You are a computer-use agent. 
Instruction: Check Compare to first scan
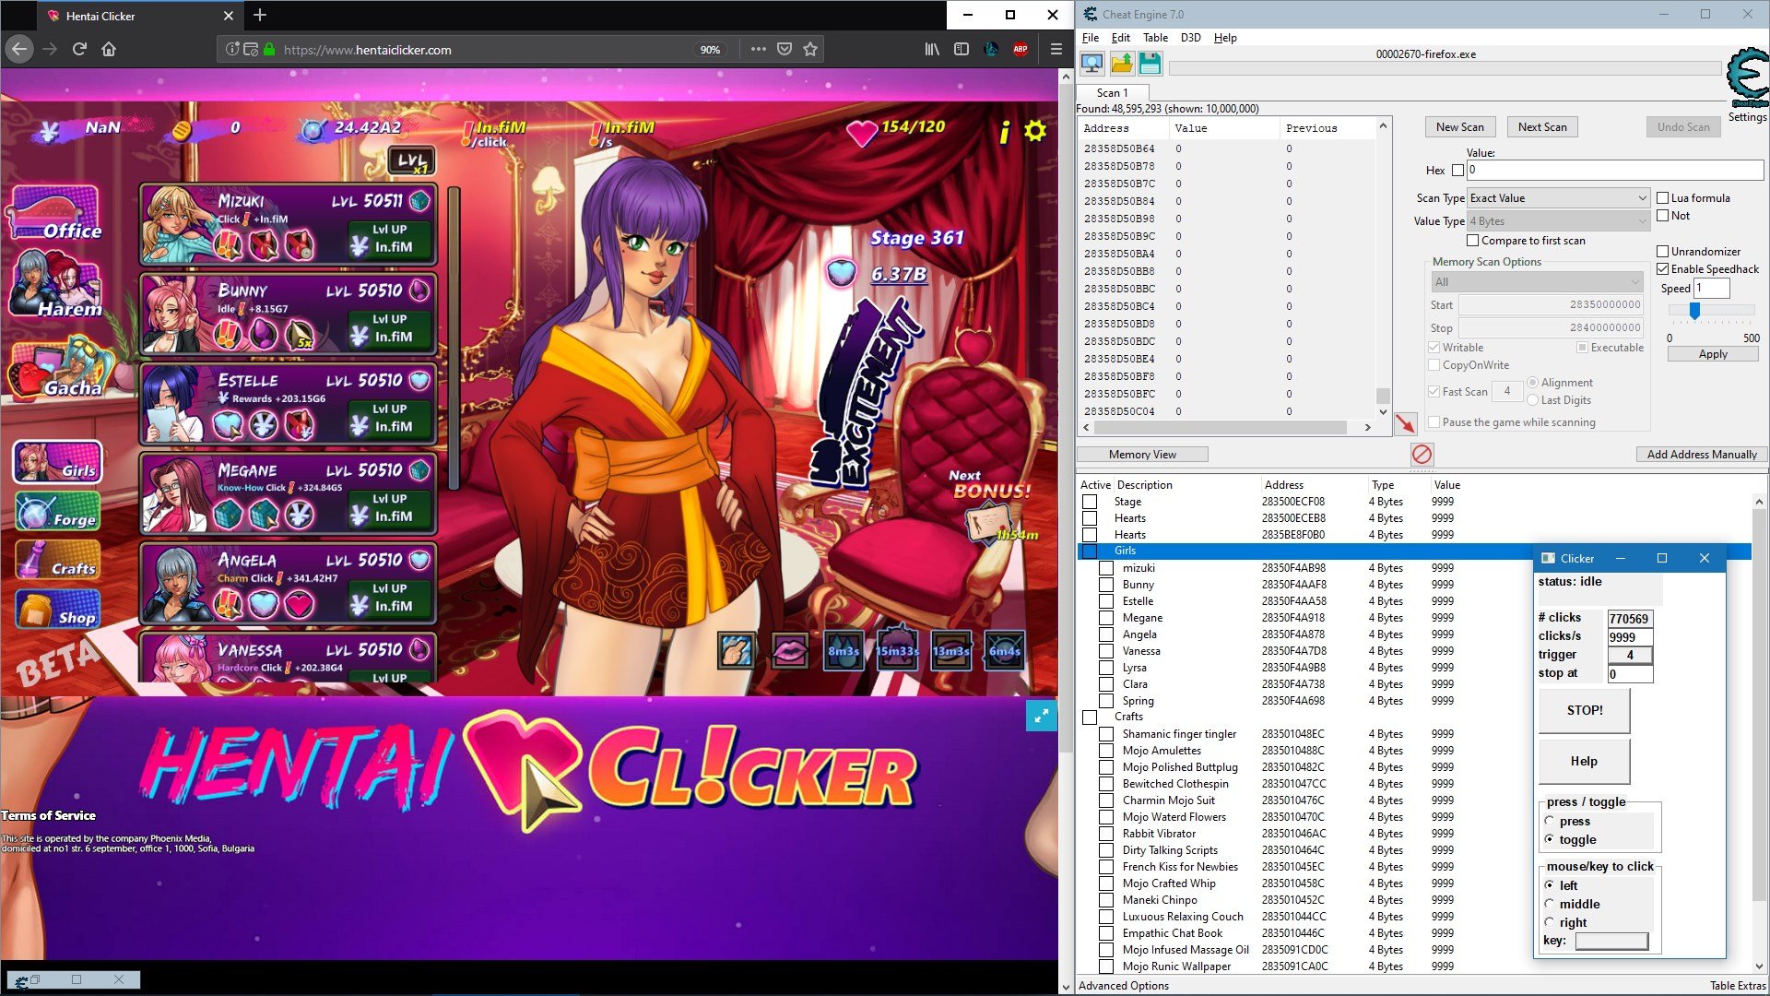point(1473,240)
